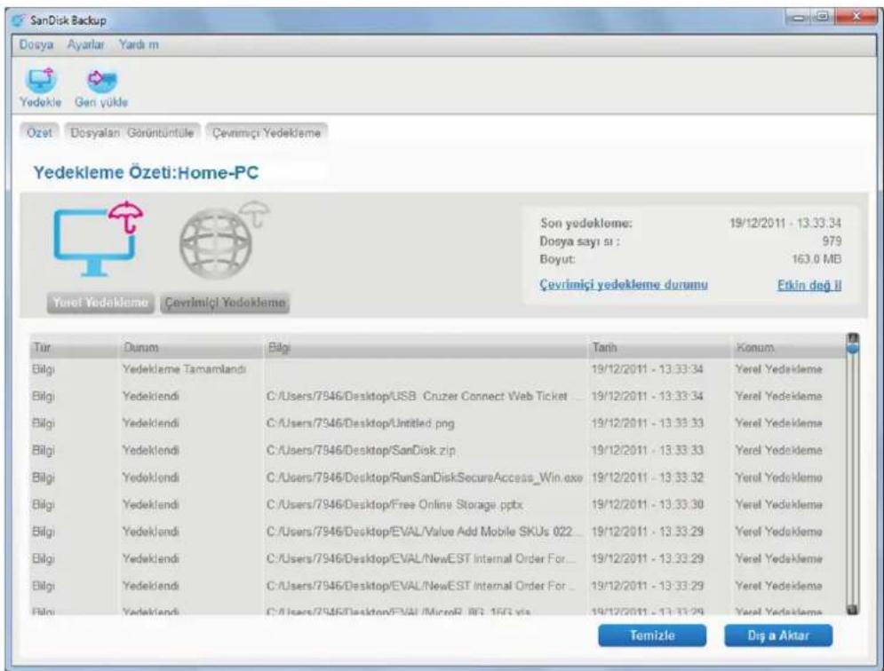Click the last backup time 19/12/2011 value
Image resolution: width=884 pixels, height=671 pixels.
tap(785, 223)
